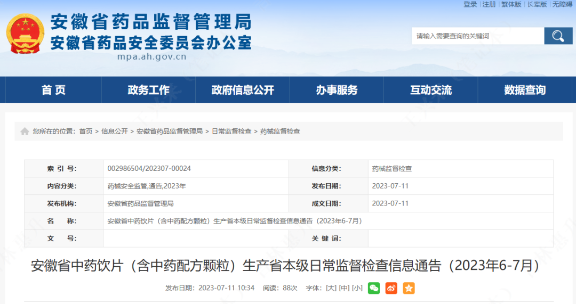Set font size to small [小]
The width and height of the screenshot is (576, 304).
coord(357,288)
